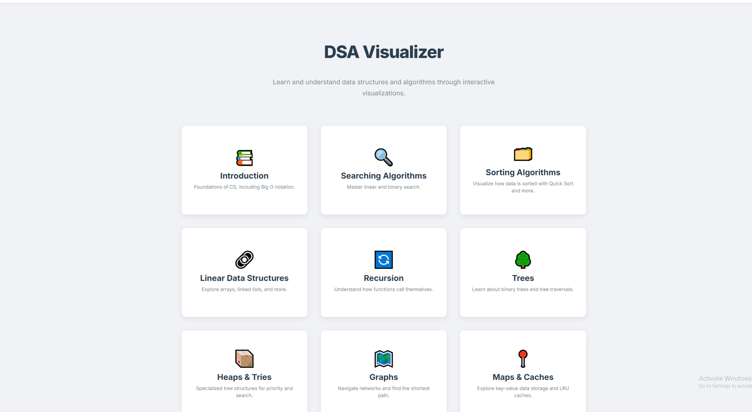The width and height of the screenshot is (752, 412).
Task: Open the Sorting Algorithms card
Action: 523,170
